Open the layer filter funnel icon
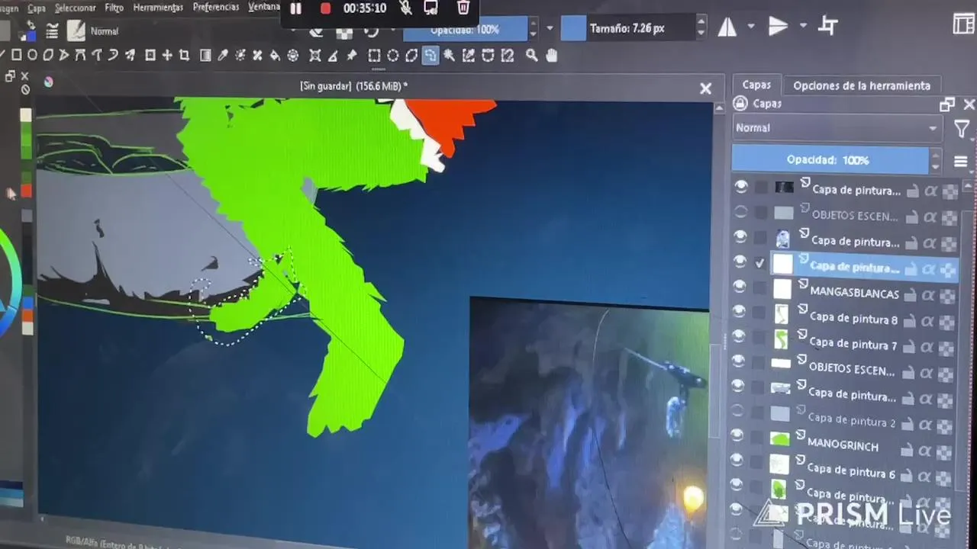Screen dimensions: 977x549 coord(962,129)
